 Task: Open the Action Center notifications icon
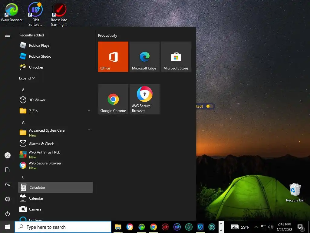point(301,227)
